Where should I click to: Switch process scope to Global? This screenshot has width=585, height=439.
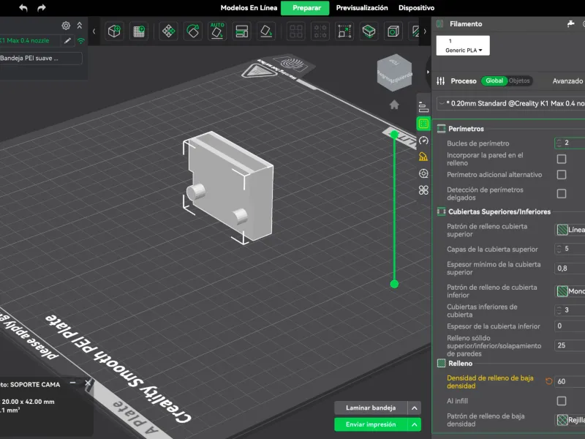coord(494,80)
